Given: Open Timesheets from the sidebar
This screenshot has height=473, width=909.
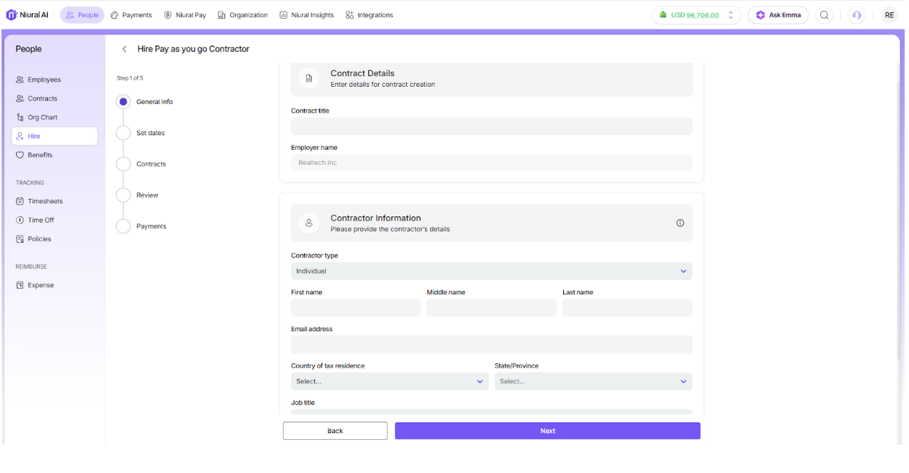Looking at the screenshot, I should click(x=45, y=201).
